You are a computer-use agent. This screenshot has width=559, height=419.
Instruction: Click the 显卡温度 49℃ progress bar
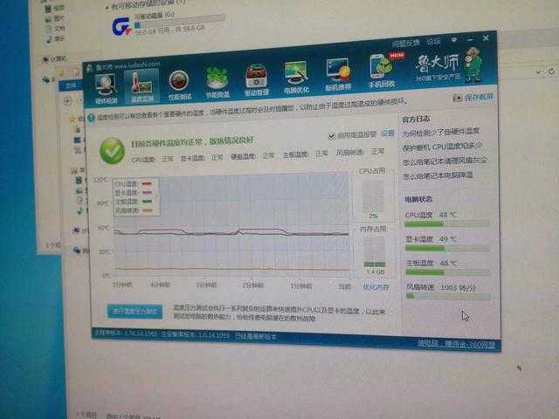coord(447,248)
